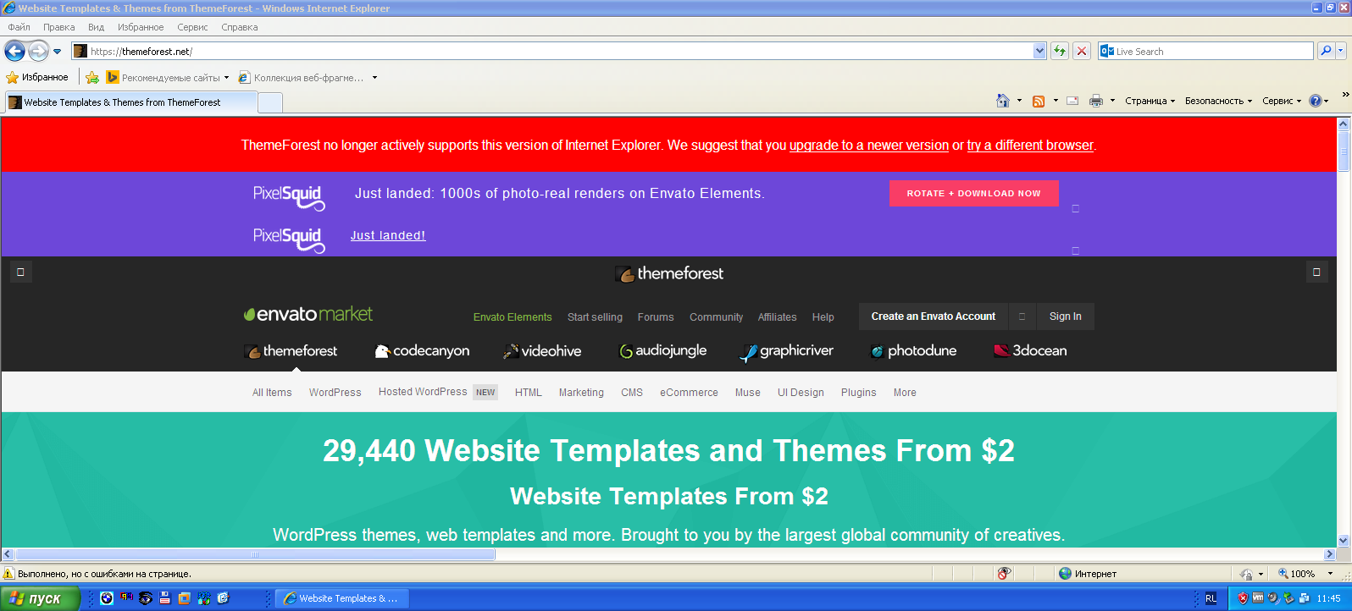Expand the address bar history dropdown
This screenshot has width=1352, height=611.
[1039, 51]
